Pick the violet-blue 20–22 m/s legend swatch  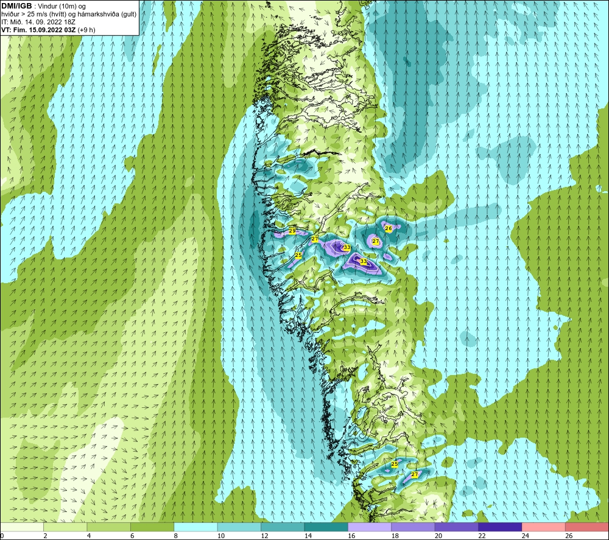tap(457, 527)
